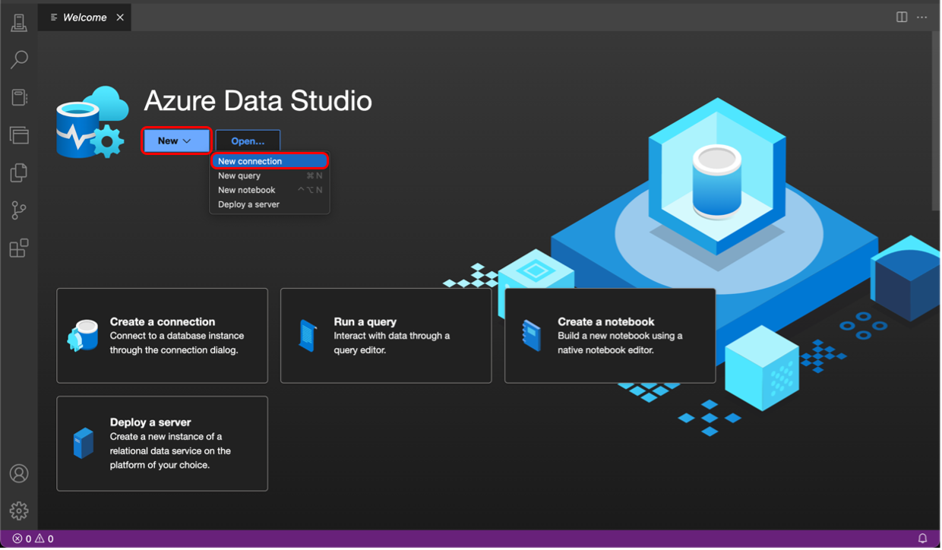
Task: Open the Notebooks view icon
Action: pyautogui.click(x=19, y=97)
